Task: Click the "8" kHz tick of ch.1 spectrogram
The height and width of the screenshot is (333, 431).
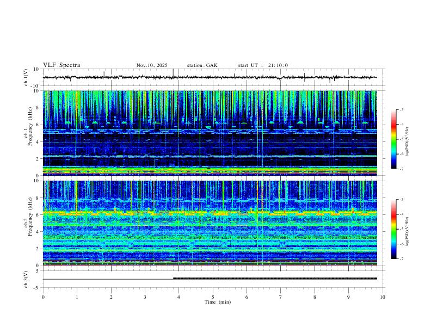Action: click(38, 108)
